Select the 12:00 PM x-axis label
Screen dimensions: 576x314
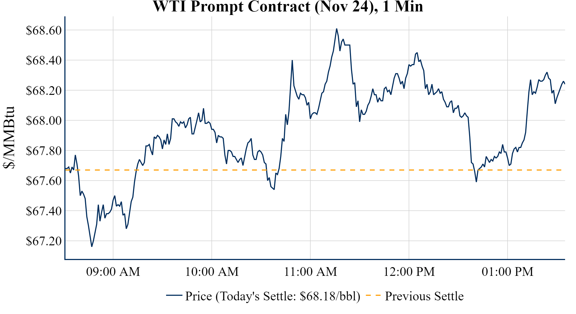[409, 272]
